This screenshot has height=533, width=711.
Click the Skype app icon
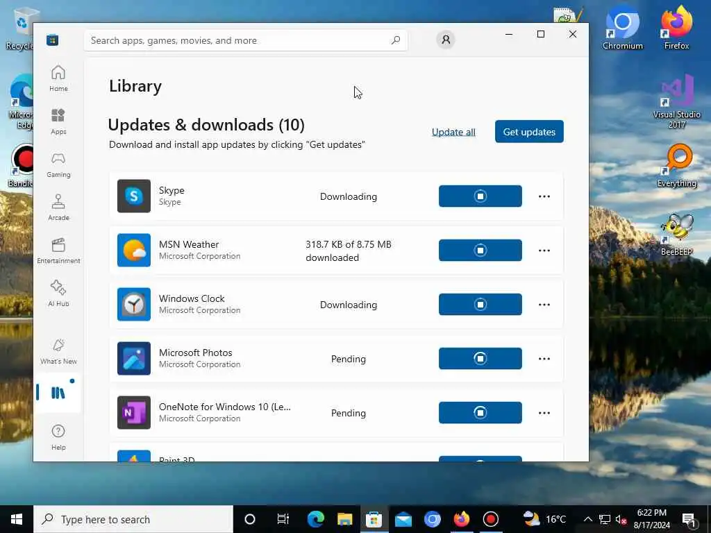click(x=134, y=196)
